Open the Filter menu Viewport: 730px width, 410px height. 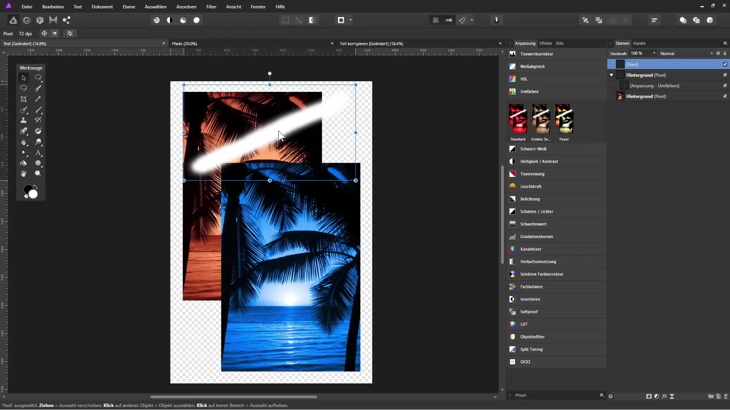point(211,7)
